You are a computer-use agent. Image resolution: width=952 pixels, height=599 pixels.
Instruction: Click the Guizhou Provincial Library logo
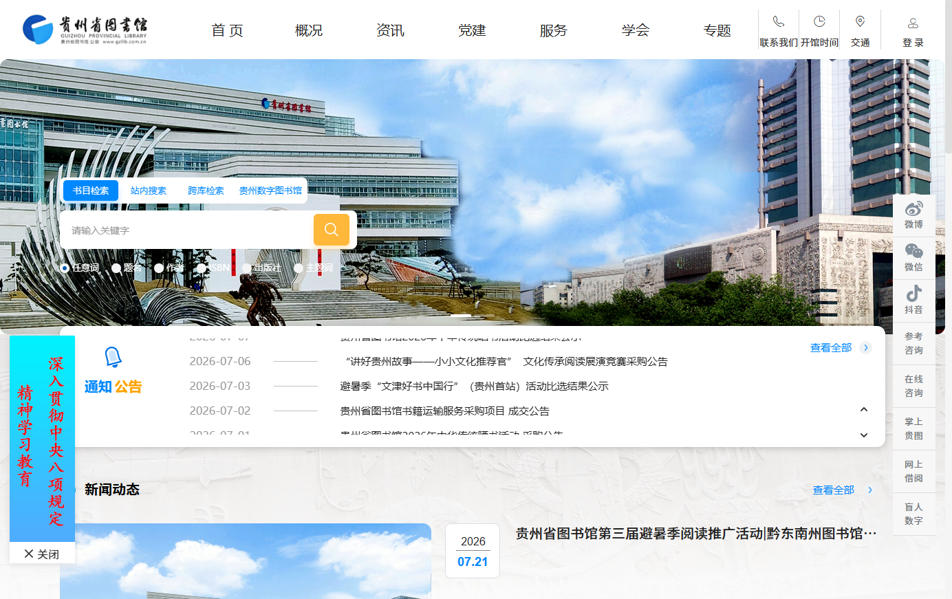pos(85,30)
